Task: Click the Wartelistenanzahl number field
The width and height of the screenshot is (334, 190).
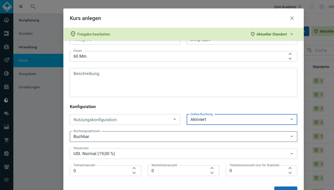Action: 183,171
